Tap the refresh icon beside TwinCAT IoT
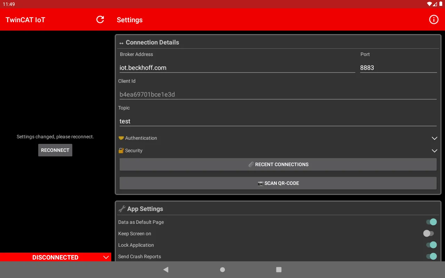 tap(100, 19)
